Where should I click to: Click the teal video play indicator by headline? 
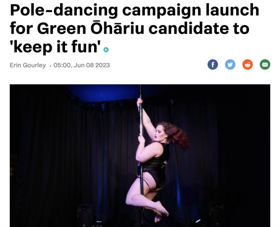(106, 50)
